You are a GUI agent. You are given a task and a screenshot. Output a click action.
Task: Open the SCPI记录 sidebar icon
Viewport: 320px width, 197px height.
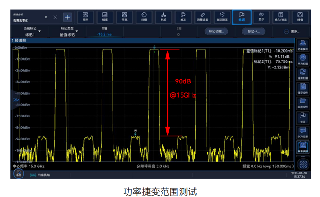coord(303,131)
